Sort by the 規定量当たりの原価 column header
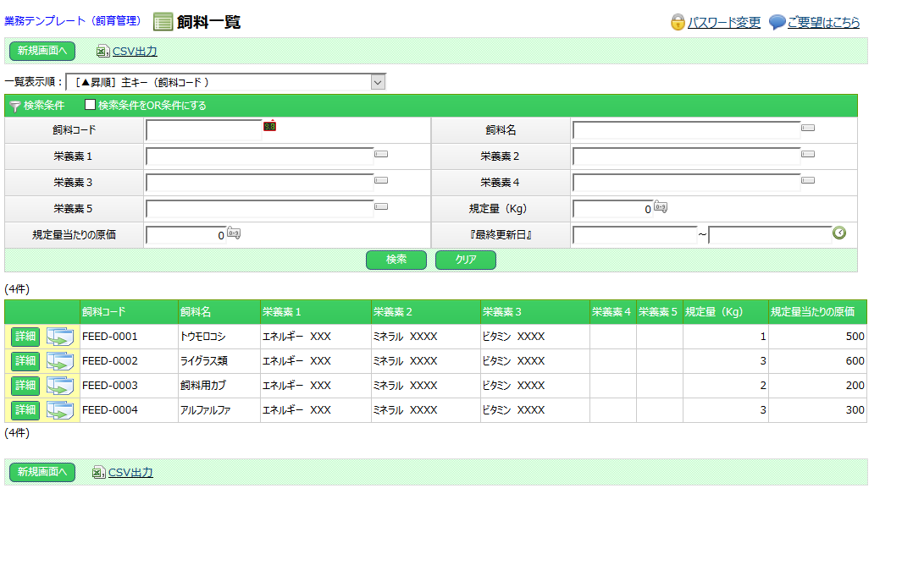 (x=812, y=312)
